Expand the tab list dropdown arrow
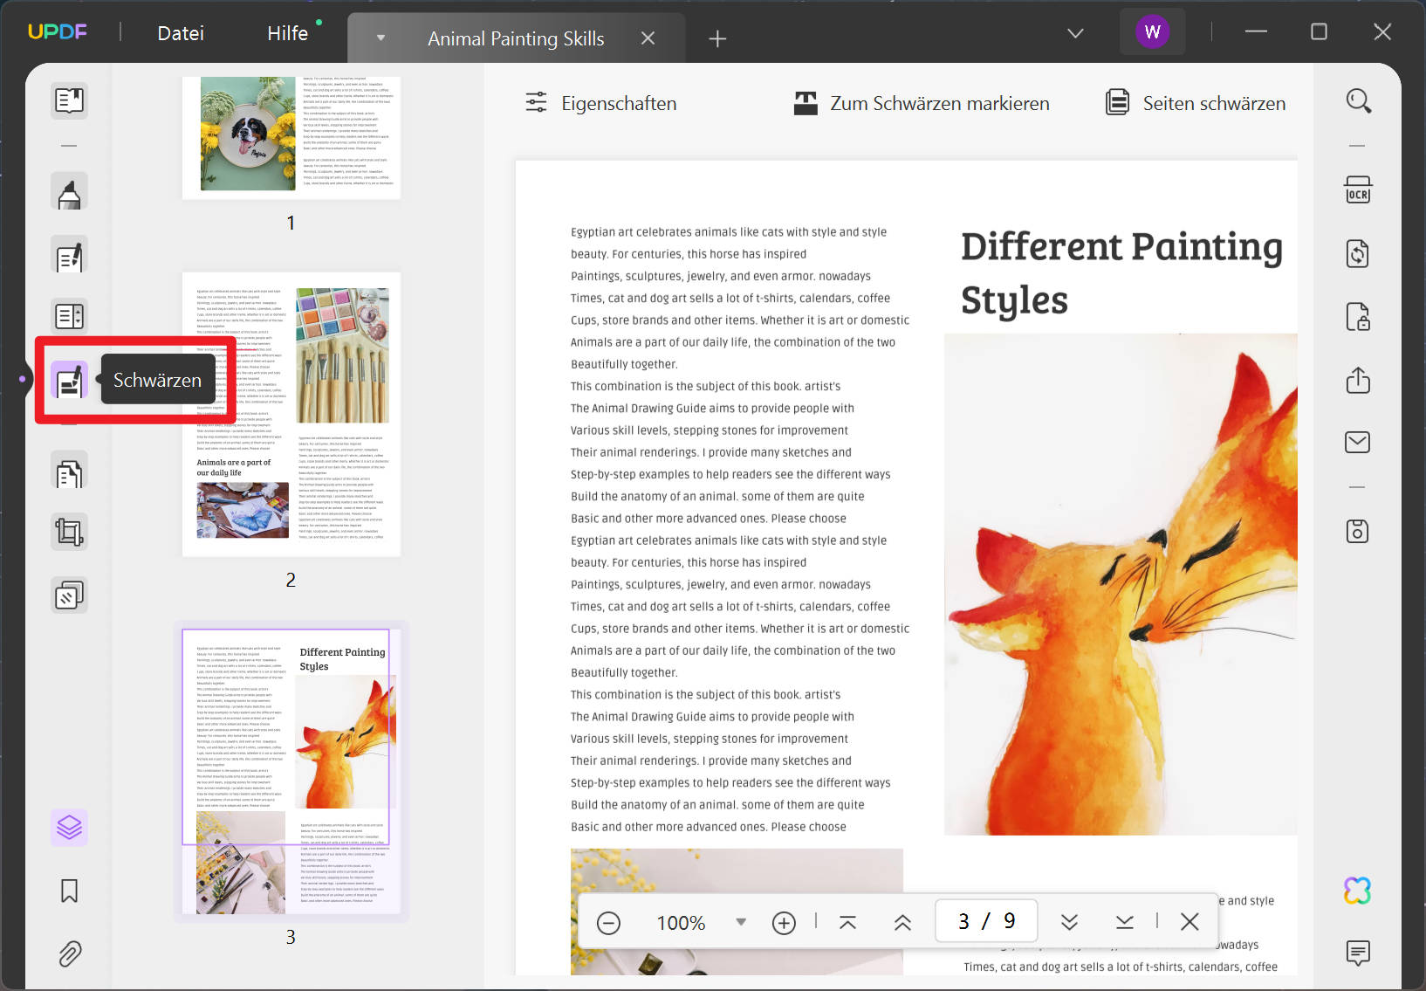 380,38
